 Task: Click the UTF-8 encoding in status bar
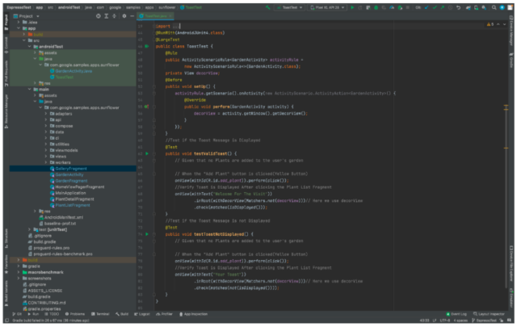444,321
